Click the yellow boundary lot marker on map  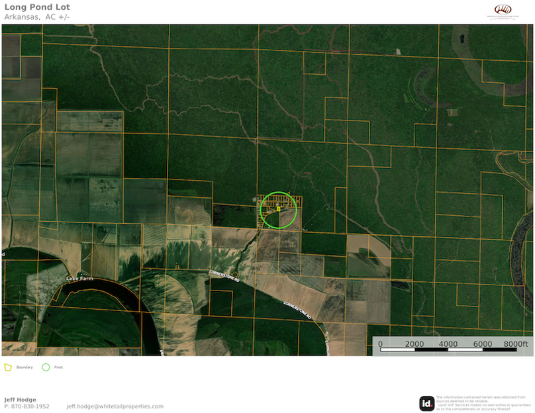(279, 208)
